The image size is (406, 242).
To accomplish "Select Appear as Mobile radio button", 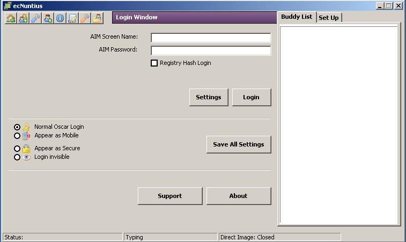I will tap(18, 136).
